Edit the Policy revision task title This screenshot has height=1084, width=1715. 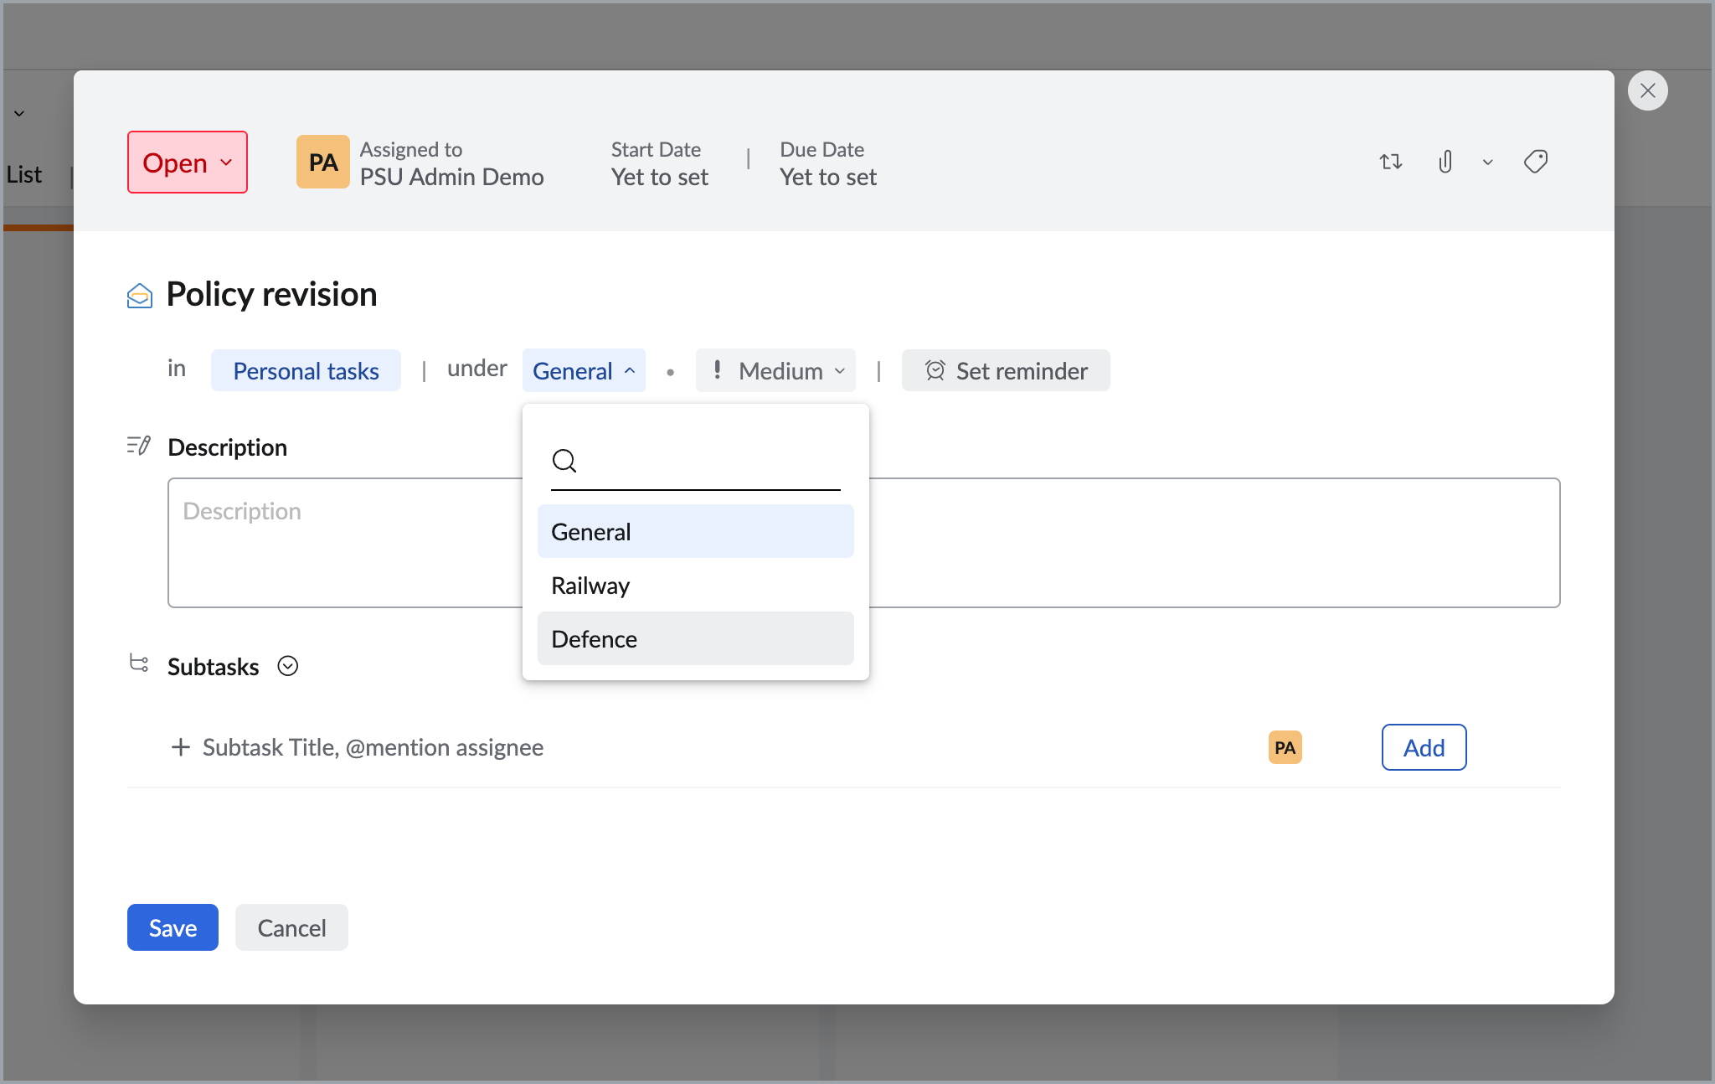click(271, 294)
